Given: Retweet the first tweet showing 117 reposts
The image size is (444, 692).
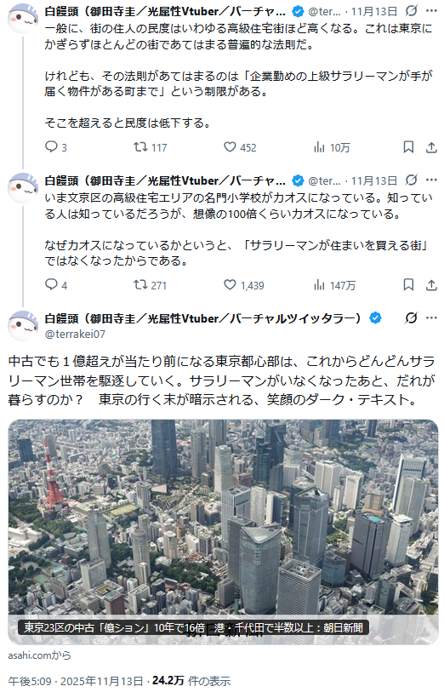Looking at the screenshot, I should click(x=151, y=147).
